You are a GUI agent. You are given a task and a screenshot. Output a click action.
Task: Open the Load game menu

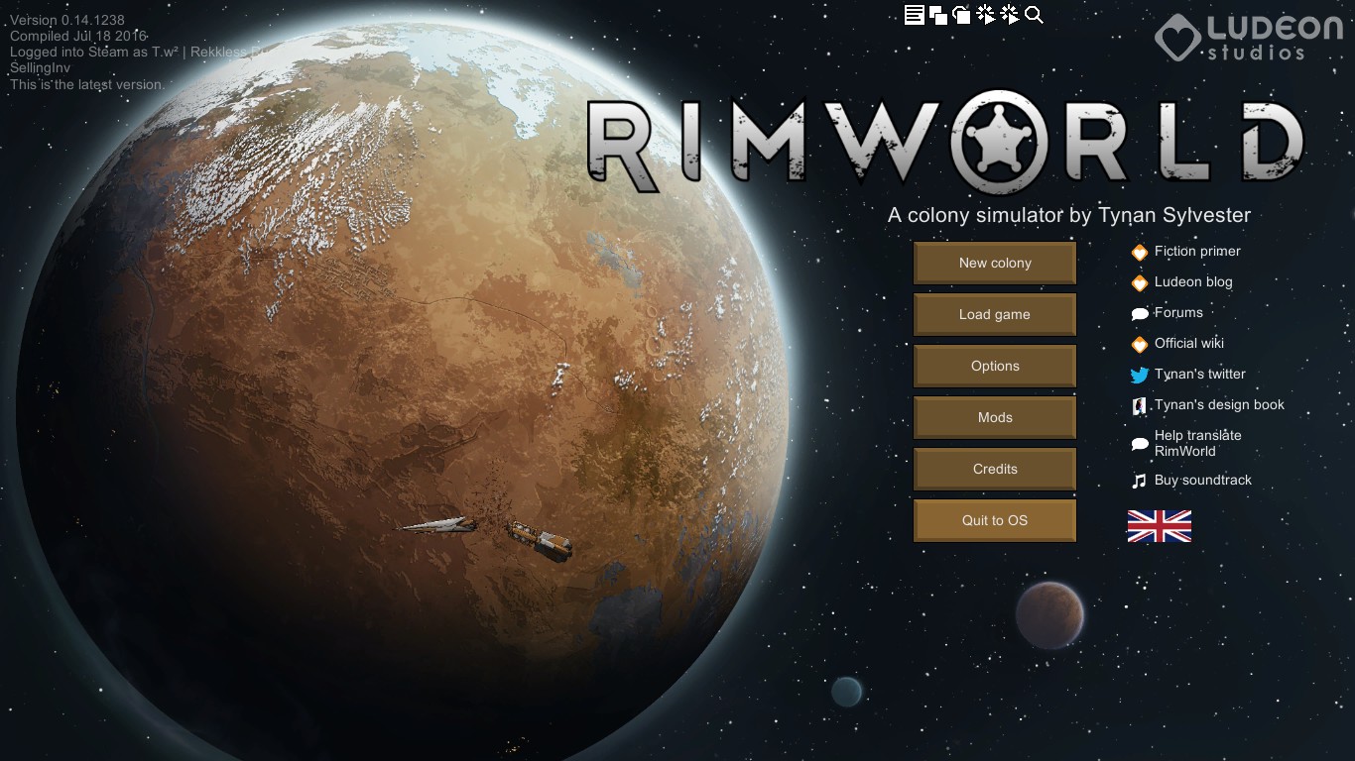(x=995, y=314)
